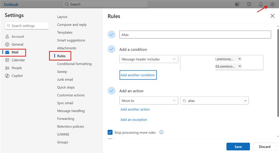Click the message header values box

coord(222,63)
